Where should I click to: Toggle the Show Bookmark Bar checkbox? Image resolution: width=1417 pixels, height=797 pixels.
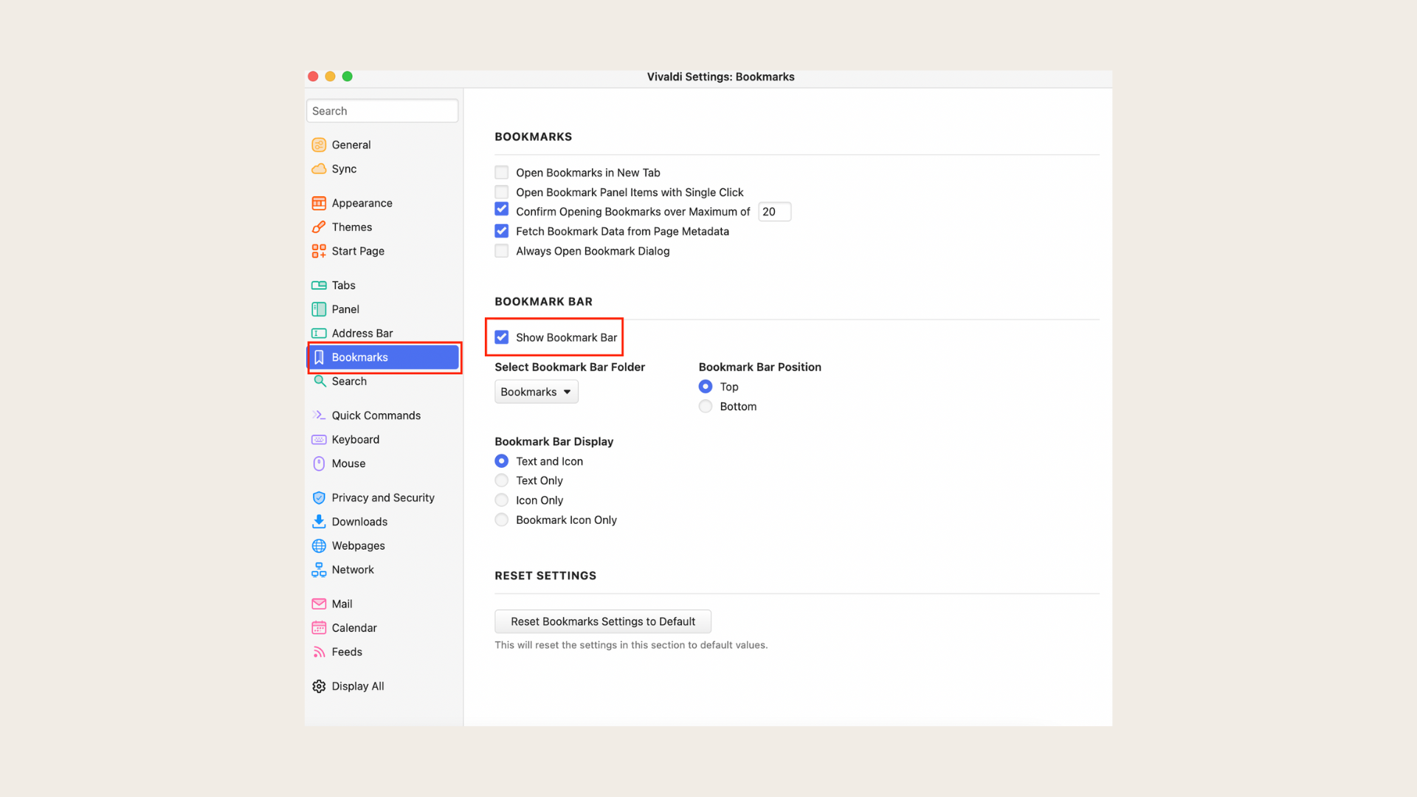pos(502,337)
